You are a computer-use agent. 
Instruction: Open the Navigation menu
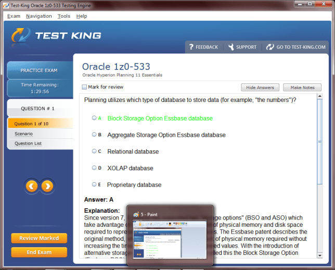tap(39, 16)
